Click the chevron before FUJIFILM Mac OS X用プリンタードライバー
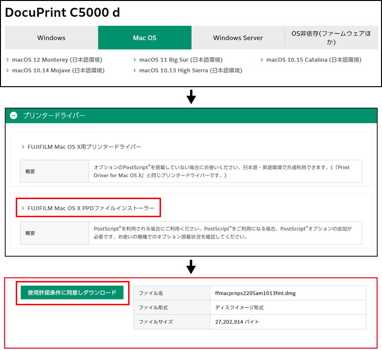The width and height of the screenshot is (382, 351). [x=23, y=147]
